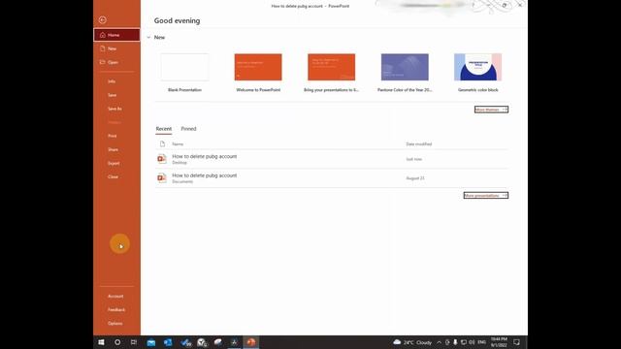Click the file type icon column header
Image resolution: width=621 pixels, height=349 pixels.
pyautogui.click(x=162, y=144)
